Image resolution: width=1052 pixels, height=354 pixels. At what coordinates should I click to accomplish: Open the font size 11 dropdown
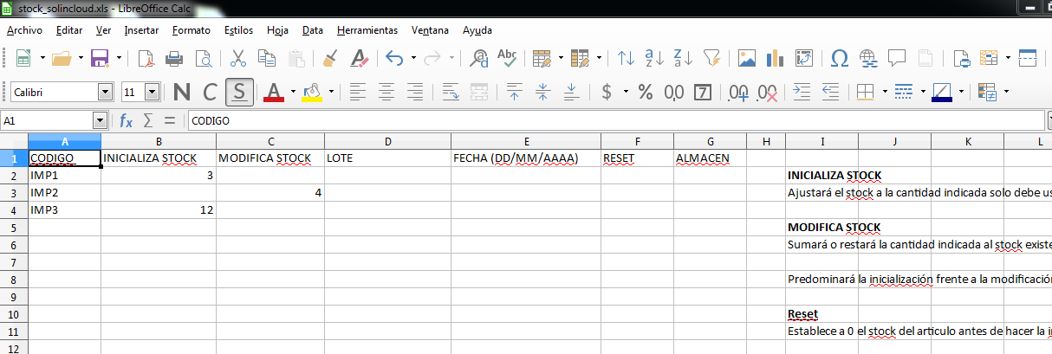(153, 92)
